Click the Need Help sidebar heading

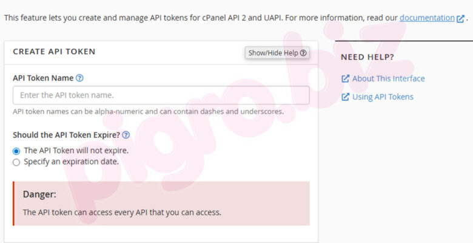[x=367, y=57]
